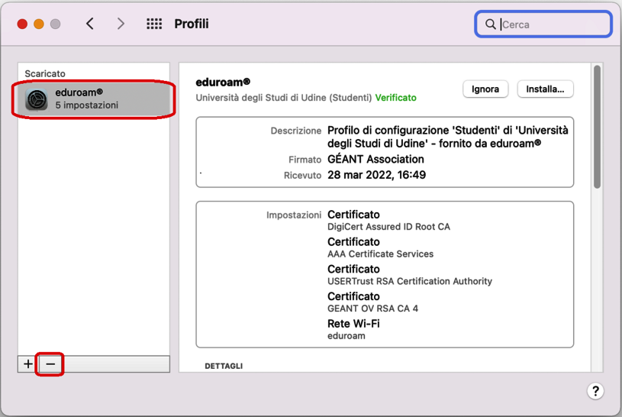
Task: Go forward using the right chevron
Action: pyautogui.click(x=121, y=24)
